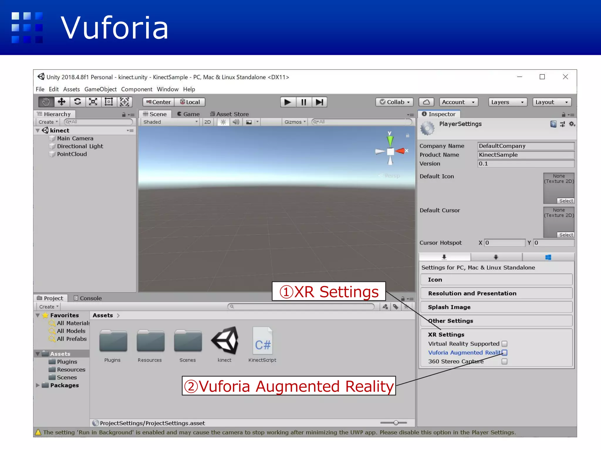Toggle scene lighting sun icon
This screenshot has width=601, height=450.
(x=223, y=122)
